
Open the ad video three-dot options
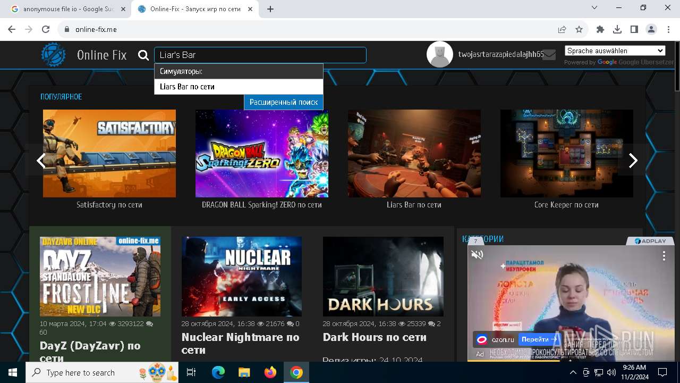click(x=664, y=256)
